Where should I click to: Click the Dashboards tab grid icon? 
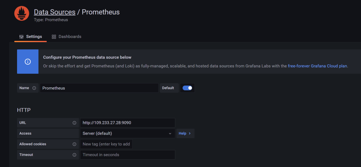[54, 37]
